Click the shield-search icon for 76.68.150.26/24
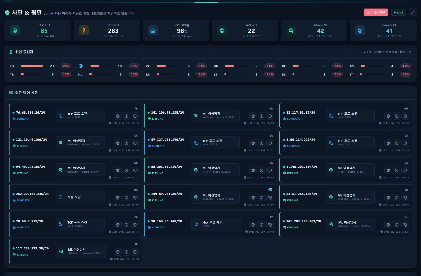 pyautogui.click(x=118, y=116)
